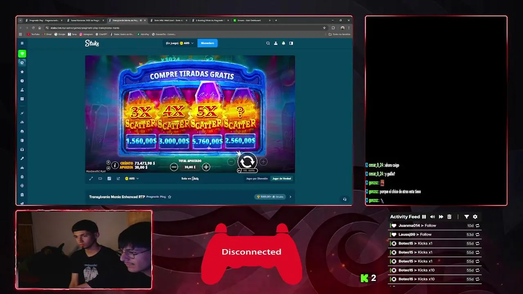Reload the browser page
Image resolution: width=523 pixels, height=294 pixels.
click(x=34, y=28)
